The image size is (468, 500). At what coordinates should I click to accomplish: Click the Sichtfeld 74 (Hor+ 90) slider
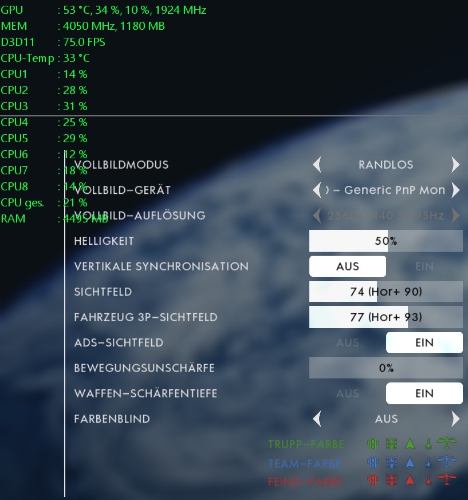pos(386,291)
